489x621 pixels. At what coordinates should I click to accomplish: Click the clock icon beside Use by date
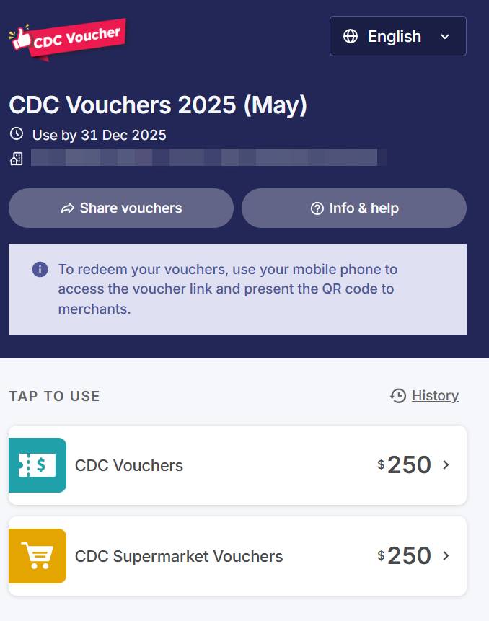[17, 134]
